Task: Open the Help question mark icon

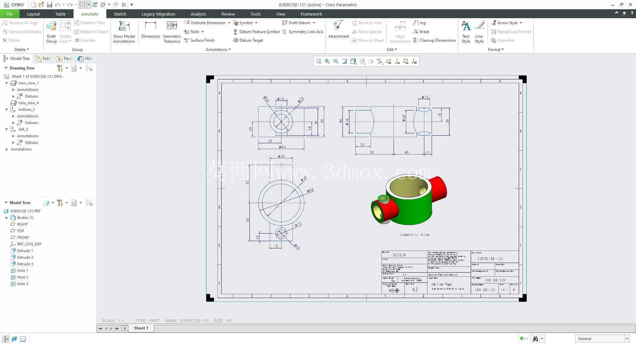Action: pos(632,14)
